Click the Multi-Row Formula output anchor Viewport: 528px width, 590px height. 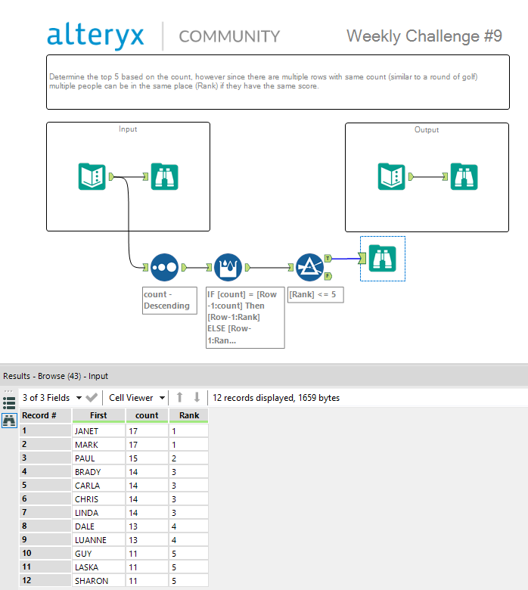(x=247, y=268)
